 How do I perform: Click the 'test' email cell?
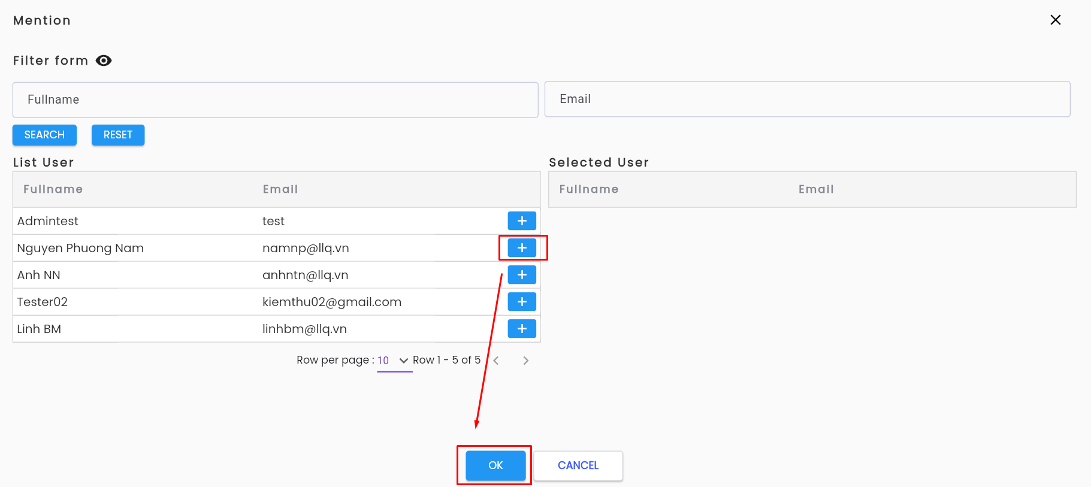273,221
